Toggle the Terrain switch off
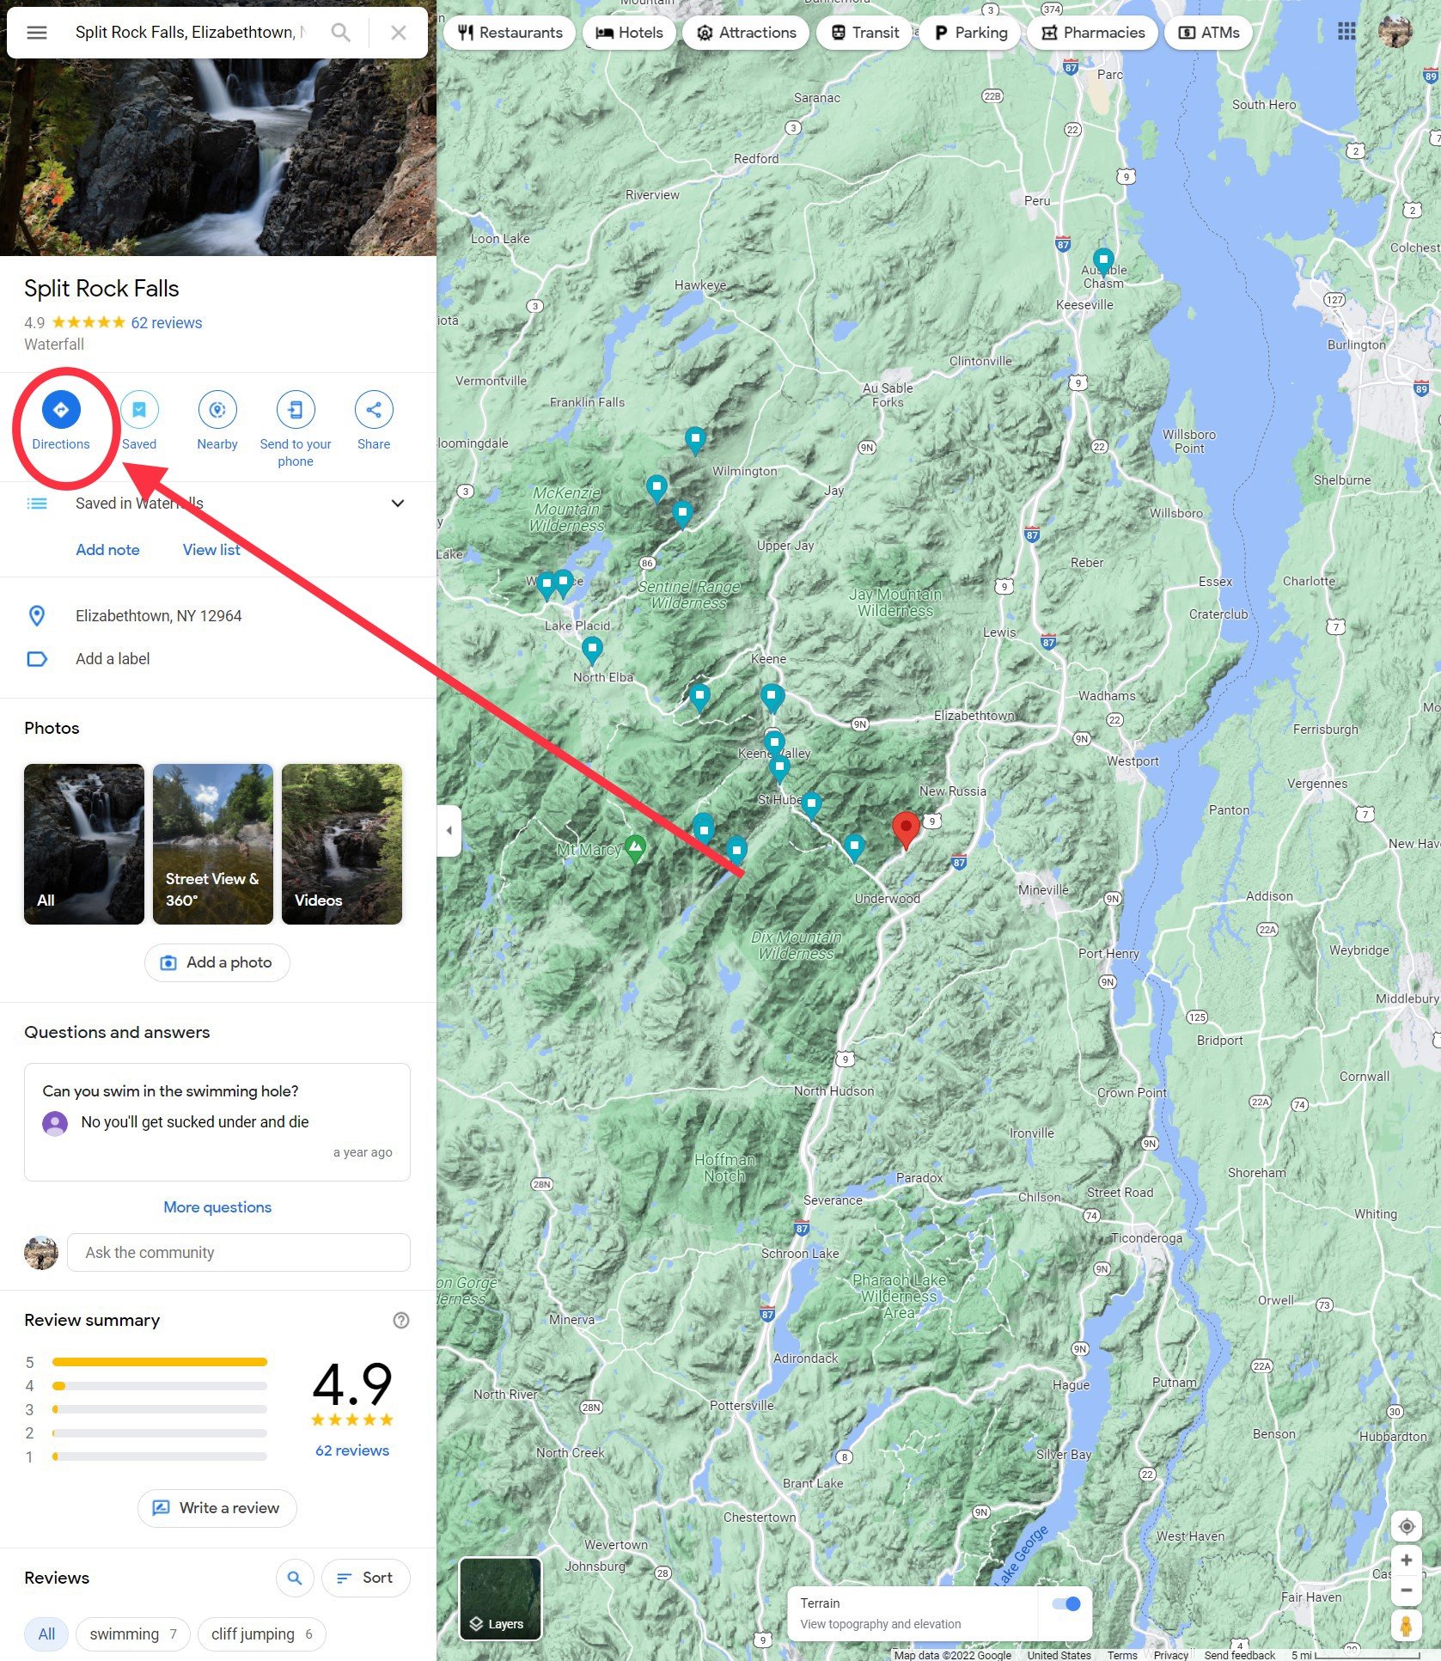Viewport: 1441px width, 1661px height. pyautogui.click(x=1066, y=1603)
